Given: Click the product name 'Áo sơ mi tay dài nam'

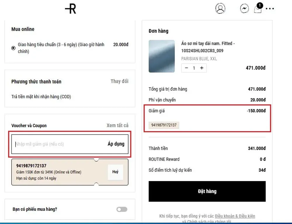Looking at the screenshot, I should [x=208, y=47].
